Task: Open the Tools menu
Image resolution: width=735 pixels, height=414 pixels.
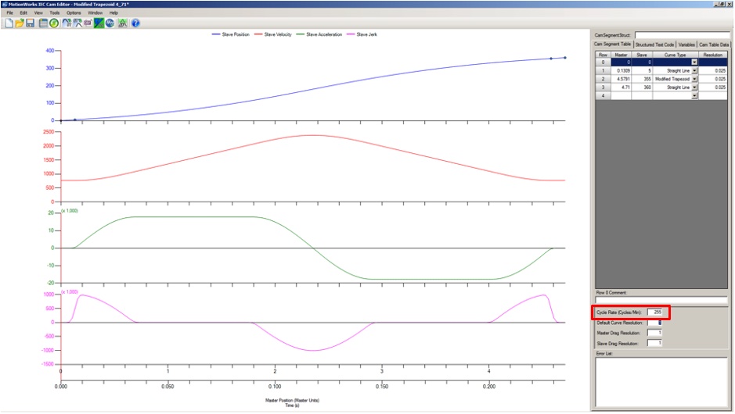Action: click(x=55, y=12)
